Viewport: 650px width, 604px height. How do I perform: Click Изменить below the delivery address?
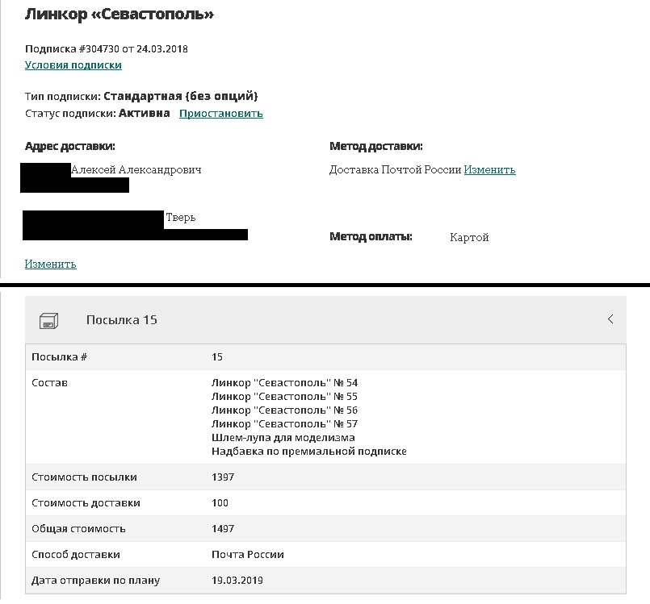50,264
